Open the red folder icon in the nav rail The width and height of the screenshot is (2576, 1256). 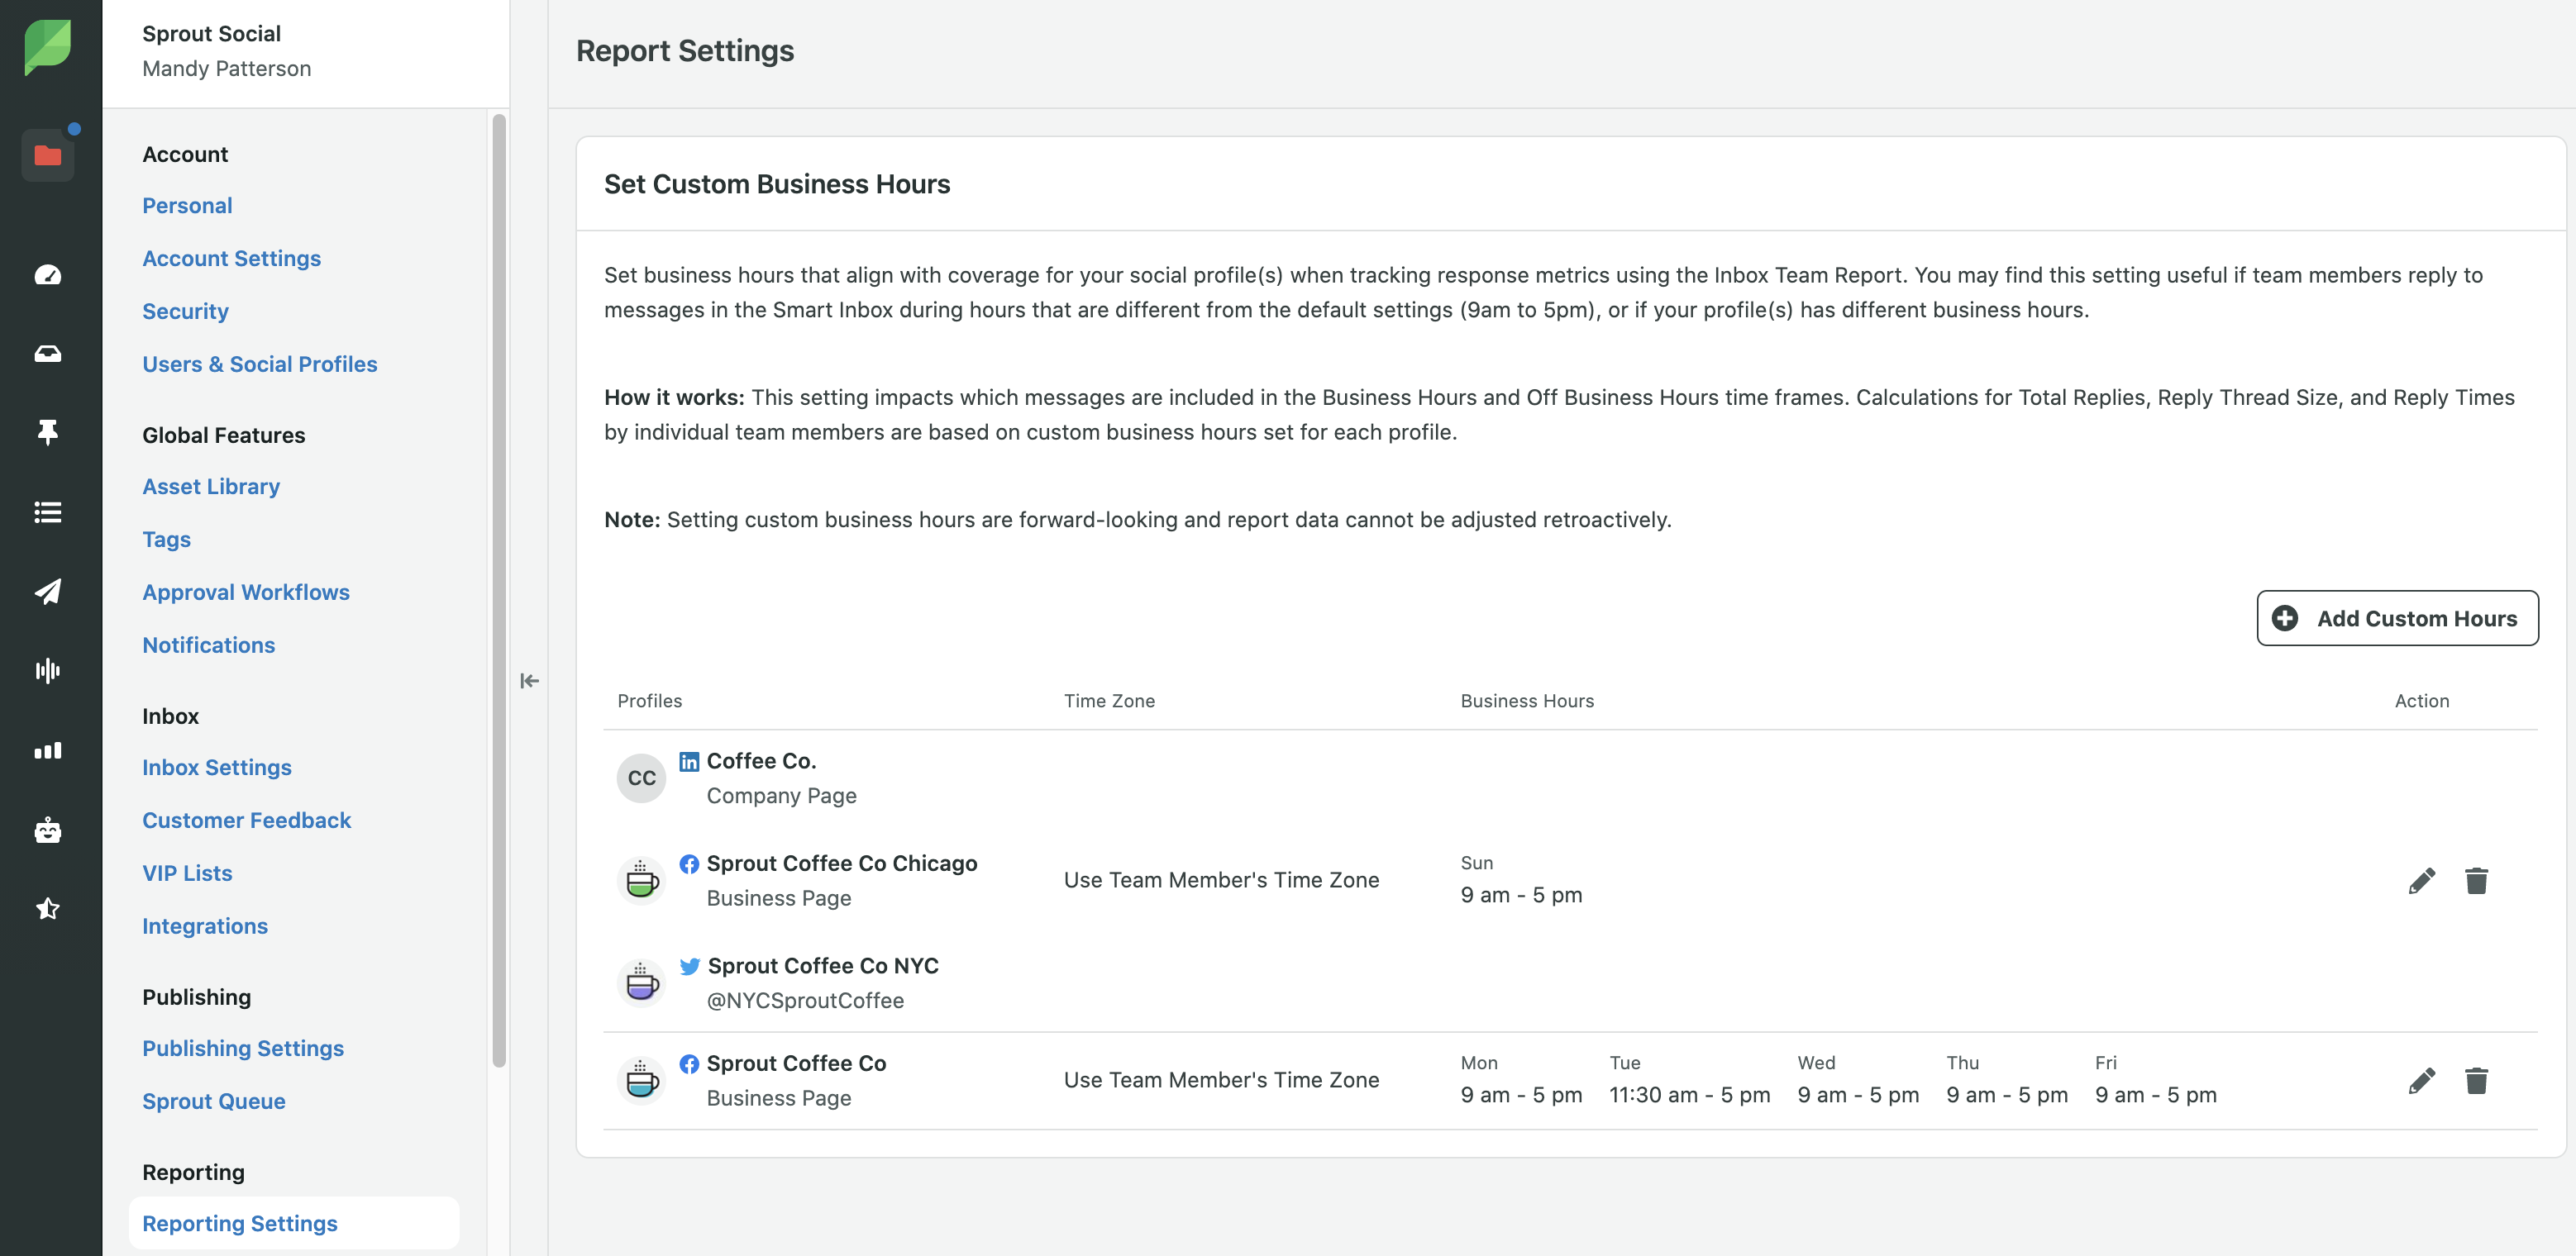click(x=48, y=155)
